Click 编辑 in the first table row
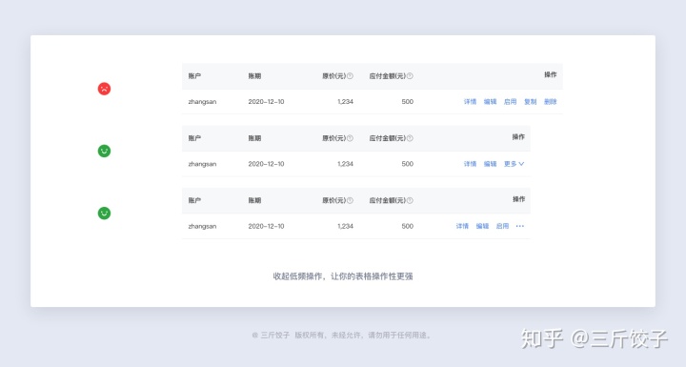The height and width of the screenshot is (367, 686). click(490, 102)
